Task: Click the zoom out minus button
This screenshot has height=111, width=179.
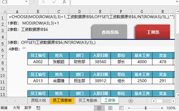Action: coord(129,108)
